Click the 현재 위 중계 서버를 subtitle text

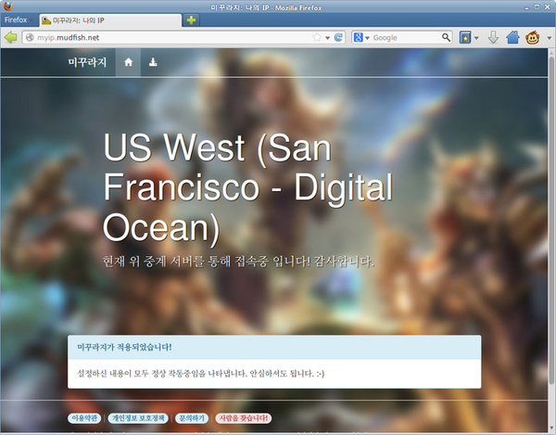tap(238, 262)
